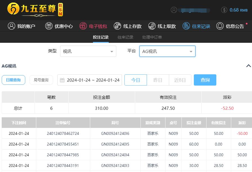Screen dimensions: 252x172
Task: Open the 类型 dropdown showing 视讯
Action: pos(88,51)
